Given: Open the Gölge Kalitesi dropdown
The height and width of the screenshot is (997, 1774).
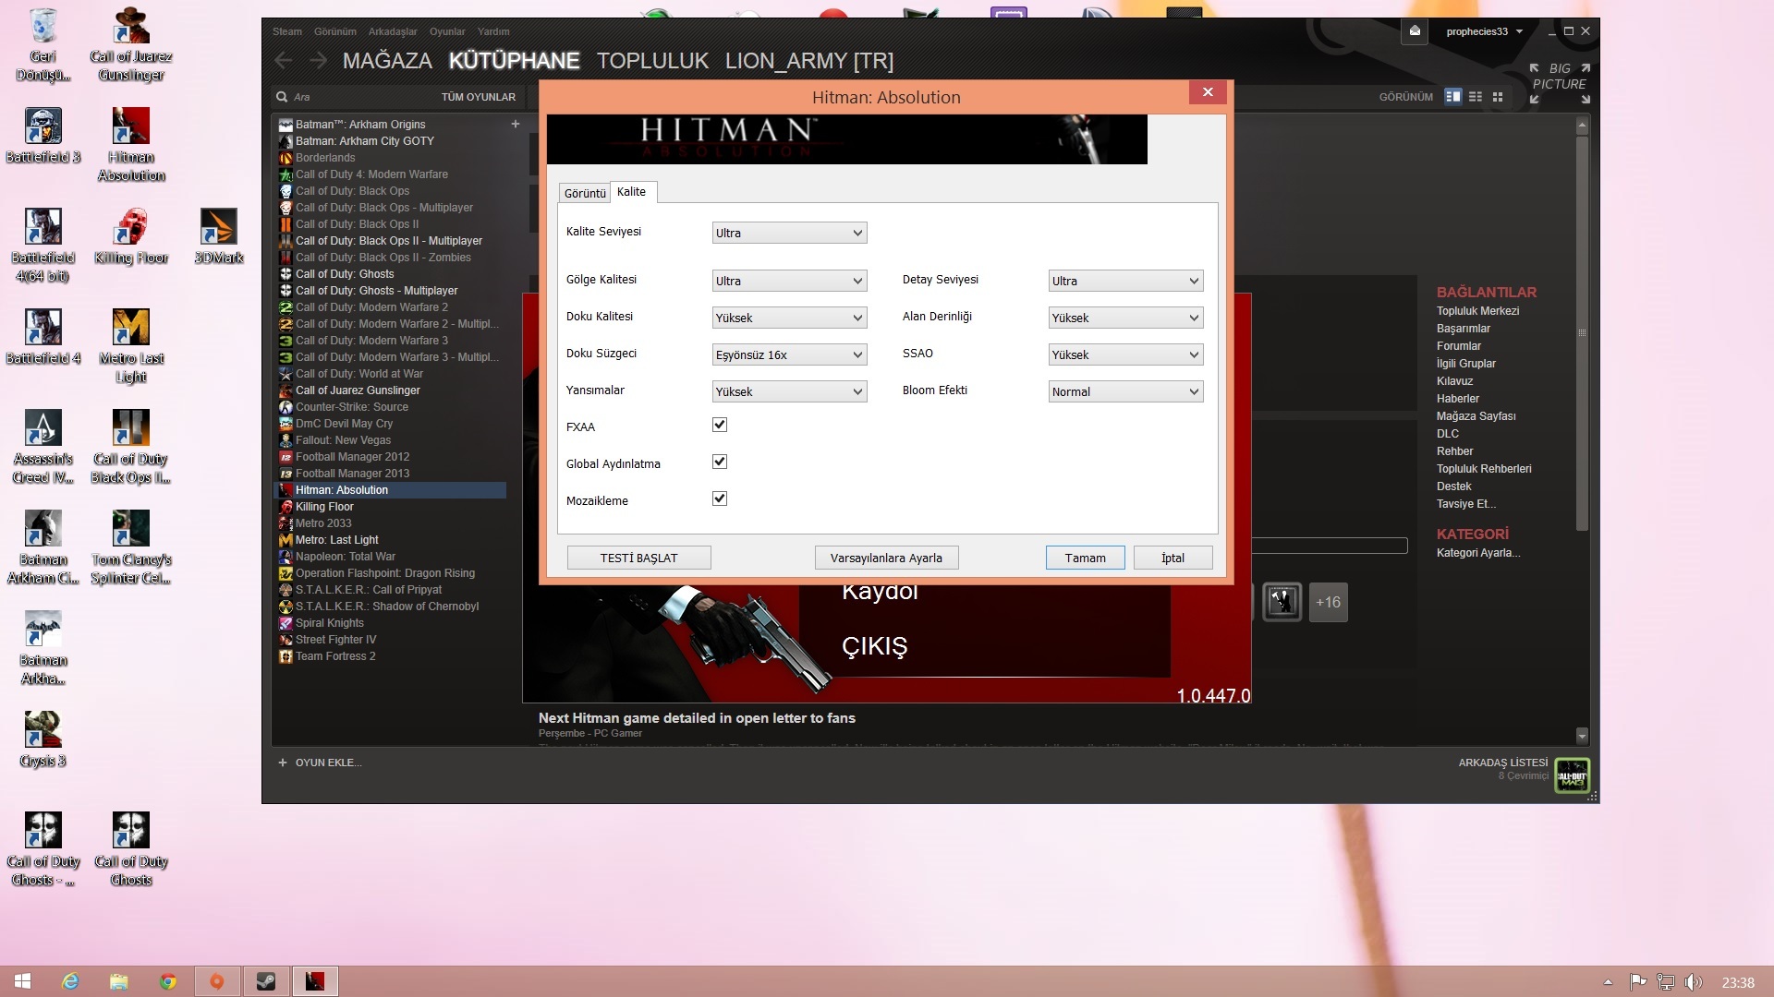Looking at the screenshot, I should [x=789, y=281].
